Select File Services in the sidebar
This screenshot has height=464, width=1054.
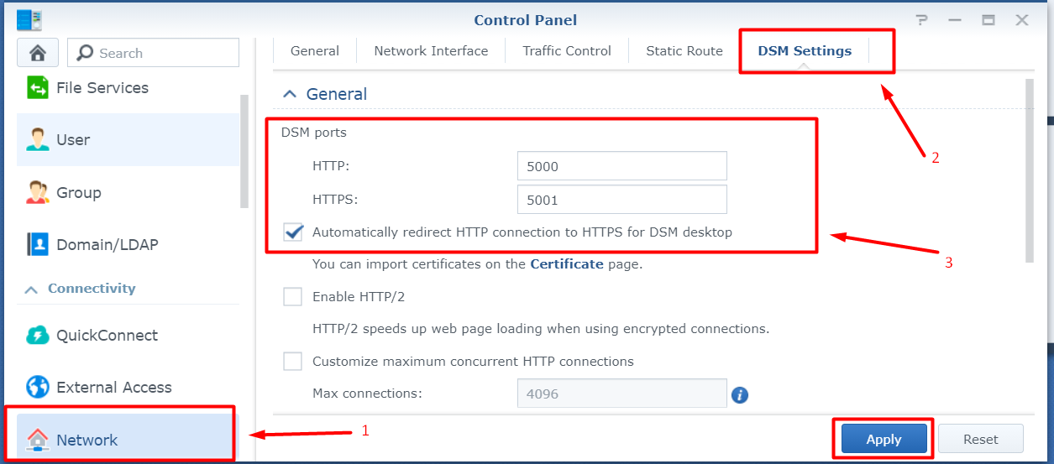pos(128,87)
